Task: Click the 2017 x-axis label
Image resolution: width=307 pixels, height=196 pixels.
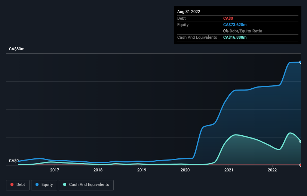Action: click(x=55, y=170)
